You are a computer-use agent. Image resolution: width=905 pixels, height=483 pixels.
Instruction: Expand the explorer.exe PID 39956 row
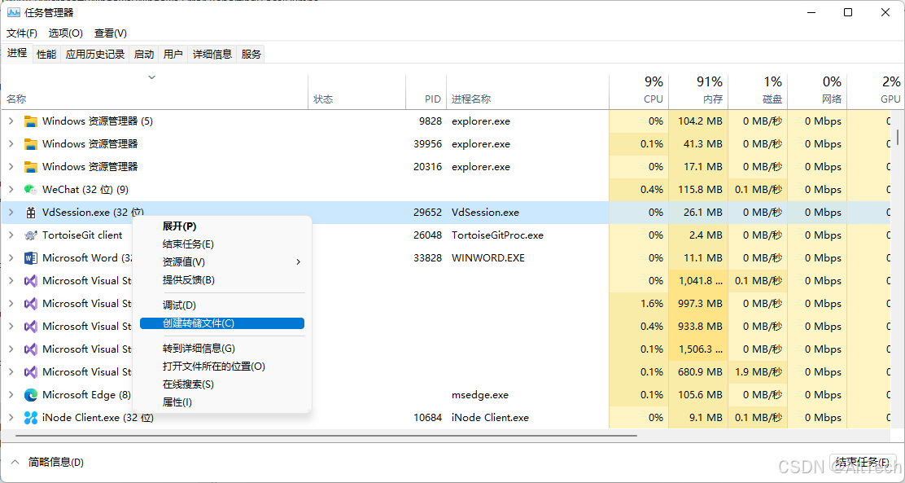[x=11, y=144]
